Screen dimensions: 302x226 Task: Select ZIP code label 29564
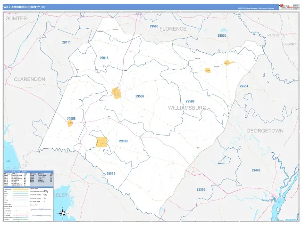pyautogui.click(x=111, y=174)
